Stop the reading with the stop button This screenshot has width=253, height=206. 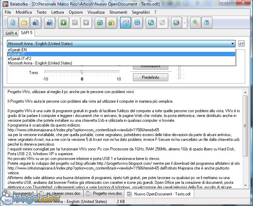tap(86, 23)
